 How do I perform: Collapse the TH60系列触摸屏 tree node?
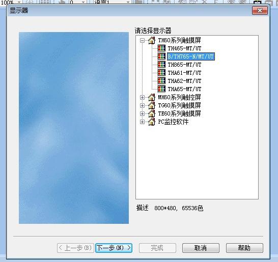pyautogui.click(x=142, y=41)
